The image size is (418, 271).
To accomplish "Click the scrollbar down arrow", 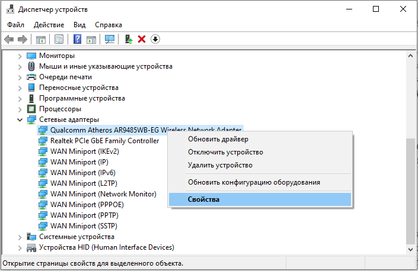I will point(410,250).
